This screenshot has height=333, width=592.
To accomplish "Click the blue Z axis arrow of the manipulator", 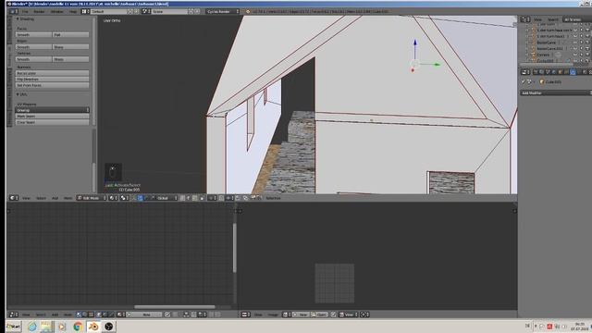I will click(415, 43).
